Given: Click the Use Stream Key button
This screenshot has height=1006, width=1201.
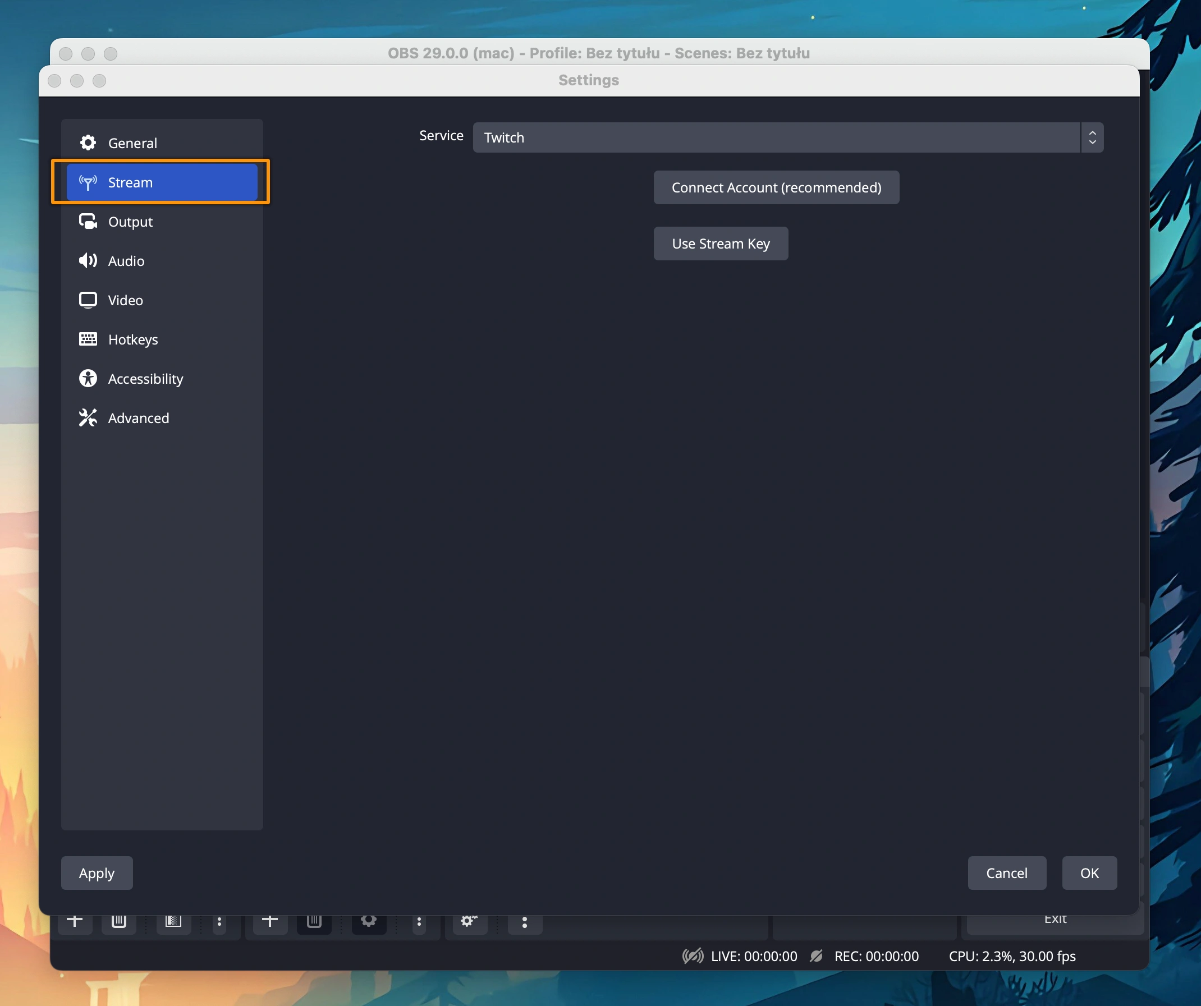Looking at the screenshot, I should [720, 244].
